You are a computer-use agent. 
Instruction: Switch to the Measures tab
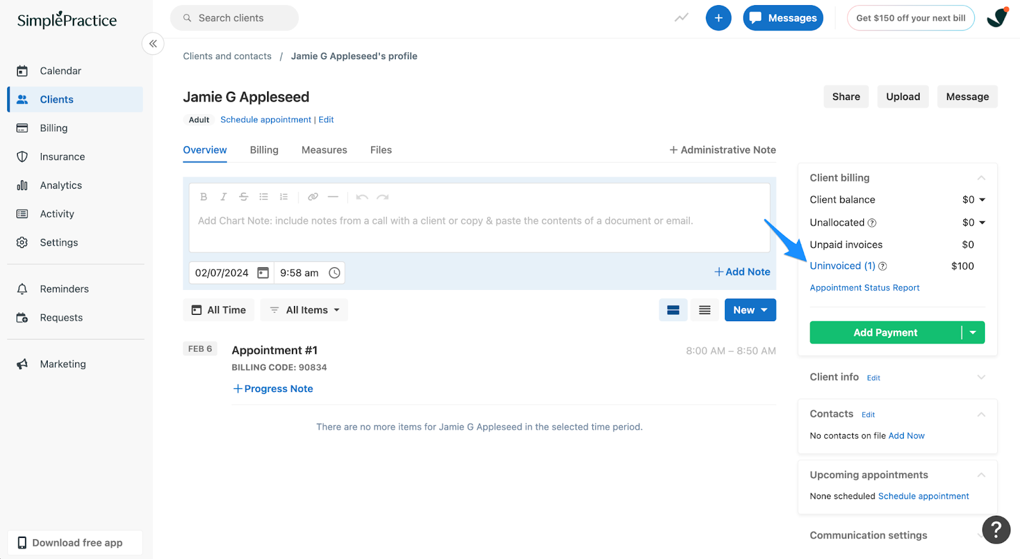[324, 150]
